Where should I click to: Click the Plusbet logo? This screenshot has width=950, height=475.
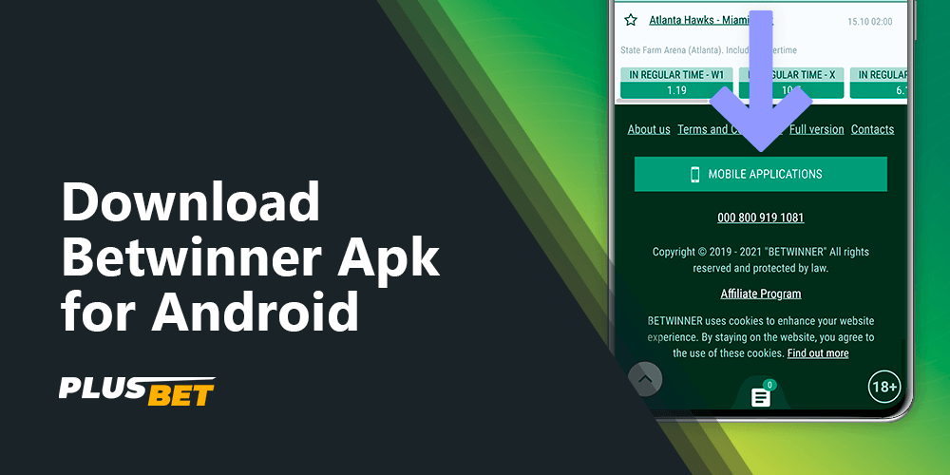[x=136, y=391]
